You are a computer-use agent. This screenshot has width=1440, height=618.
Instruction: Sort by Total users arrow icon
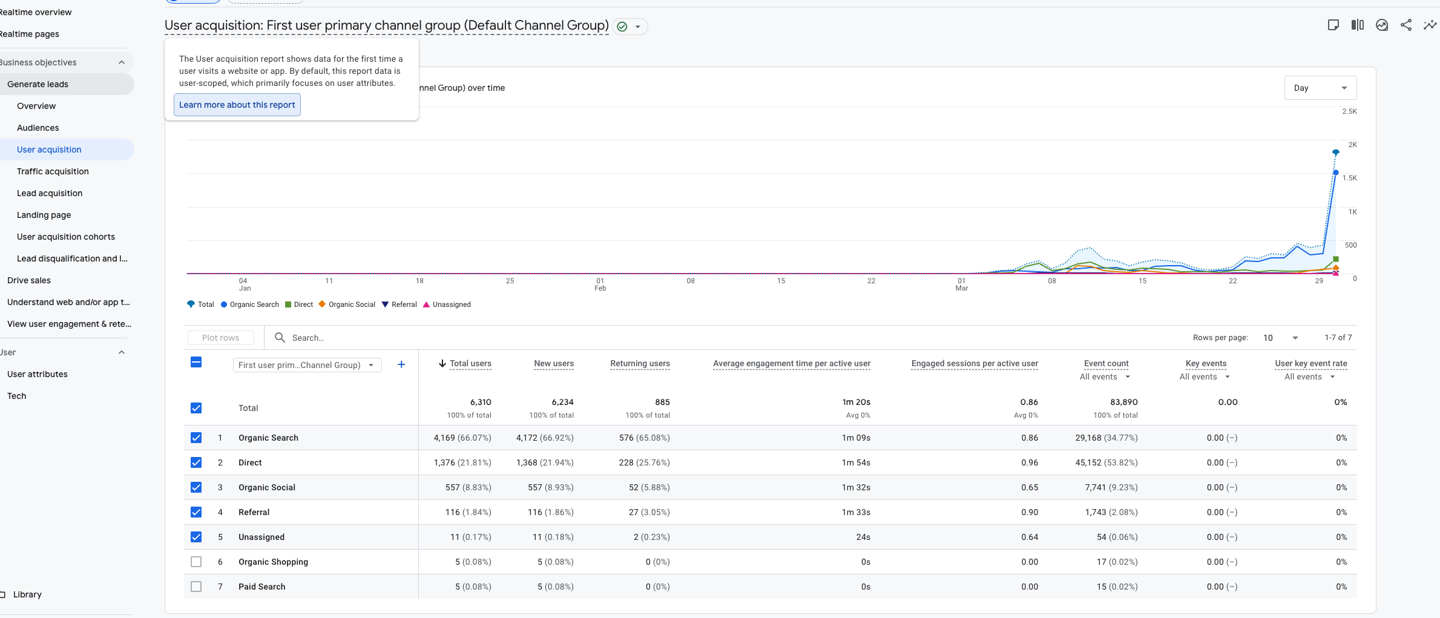click(442, 363)
